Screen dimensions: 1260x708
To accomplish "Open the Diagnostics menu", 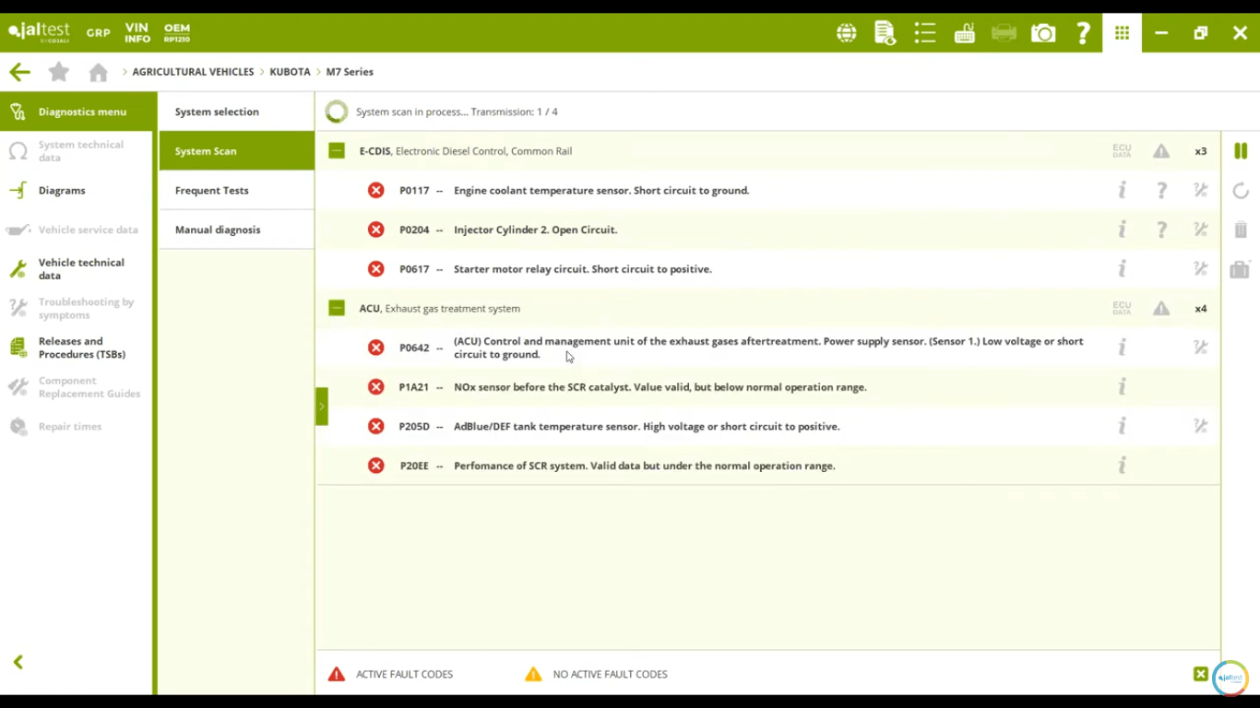I will (x=77, y=112).
